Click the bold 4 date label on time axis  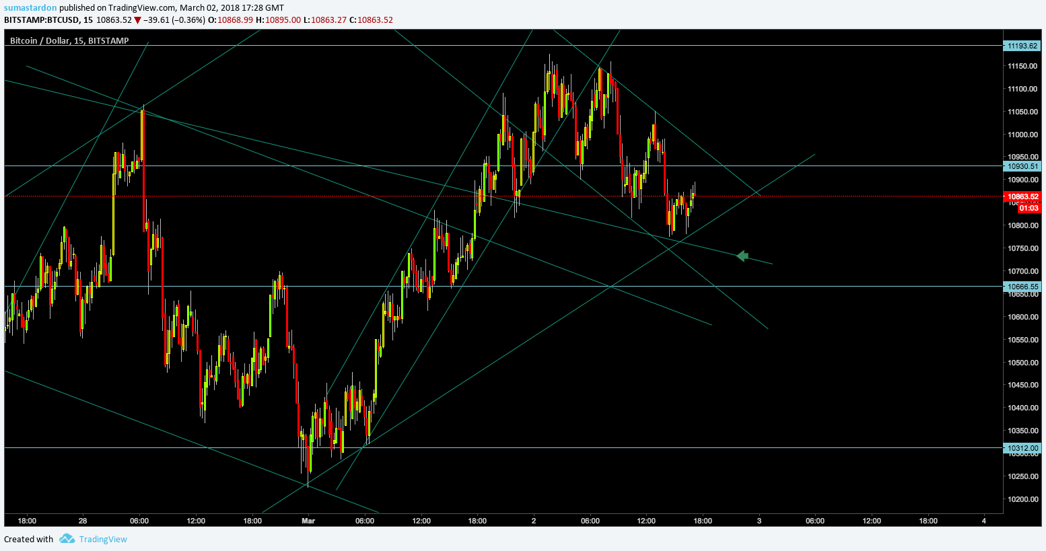[x=984, y=521]
